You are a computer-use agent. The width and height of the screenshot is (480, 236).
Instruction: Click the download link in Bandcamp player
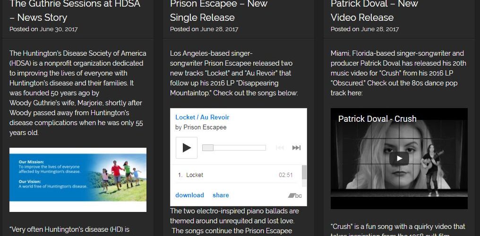(x=189, y=195)
